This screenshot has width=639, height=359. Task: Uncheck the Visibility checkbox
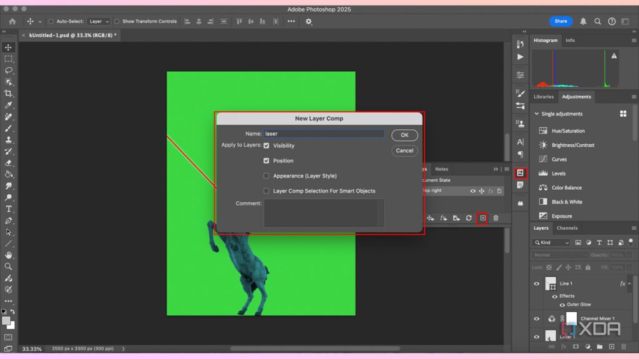pos(266,145)
